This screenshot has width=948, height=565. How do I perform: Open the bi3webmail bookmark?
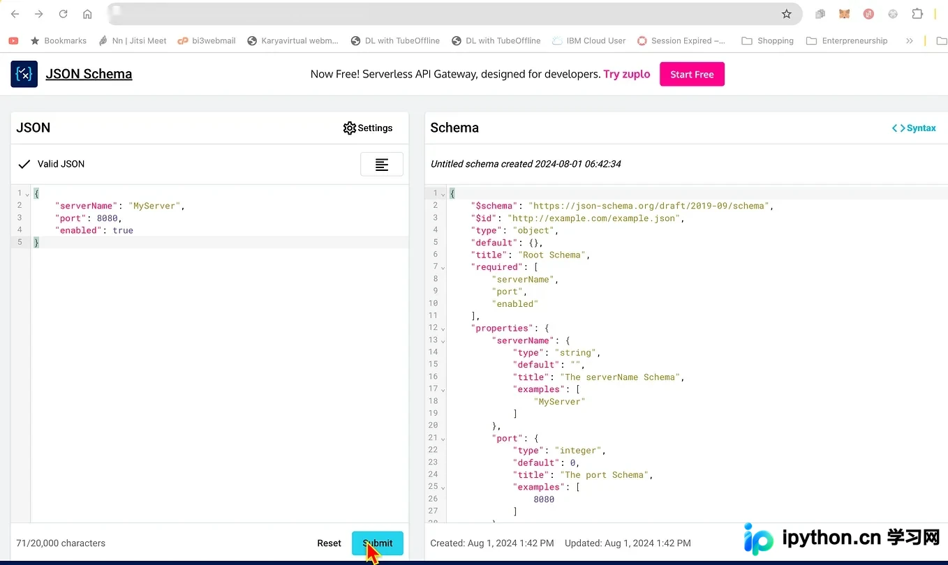click(207, 41)
